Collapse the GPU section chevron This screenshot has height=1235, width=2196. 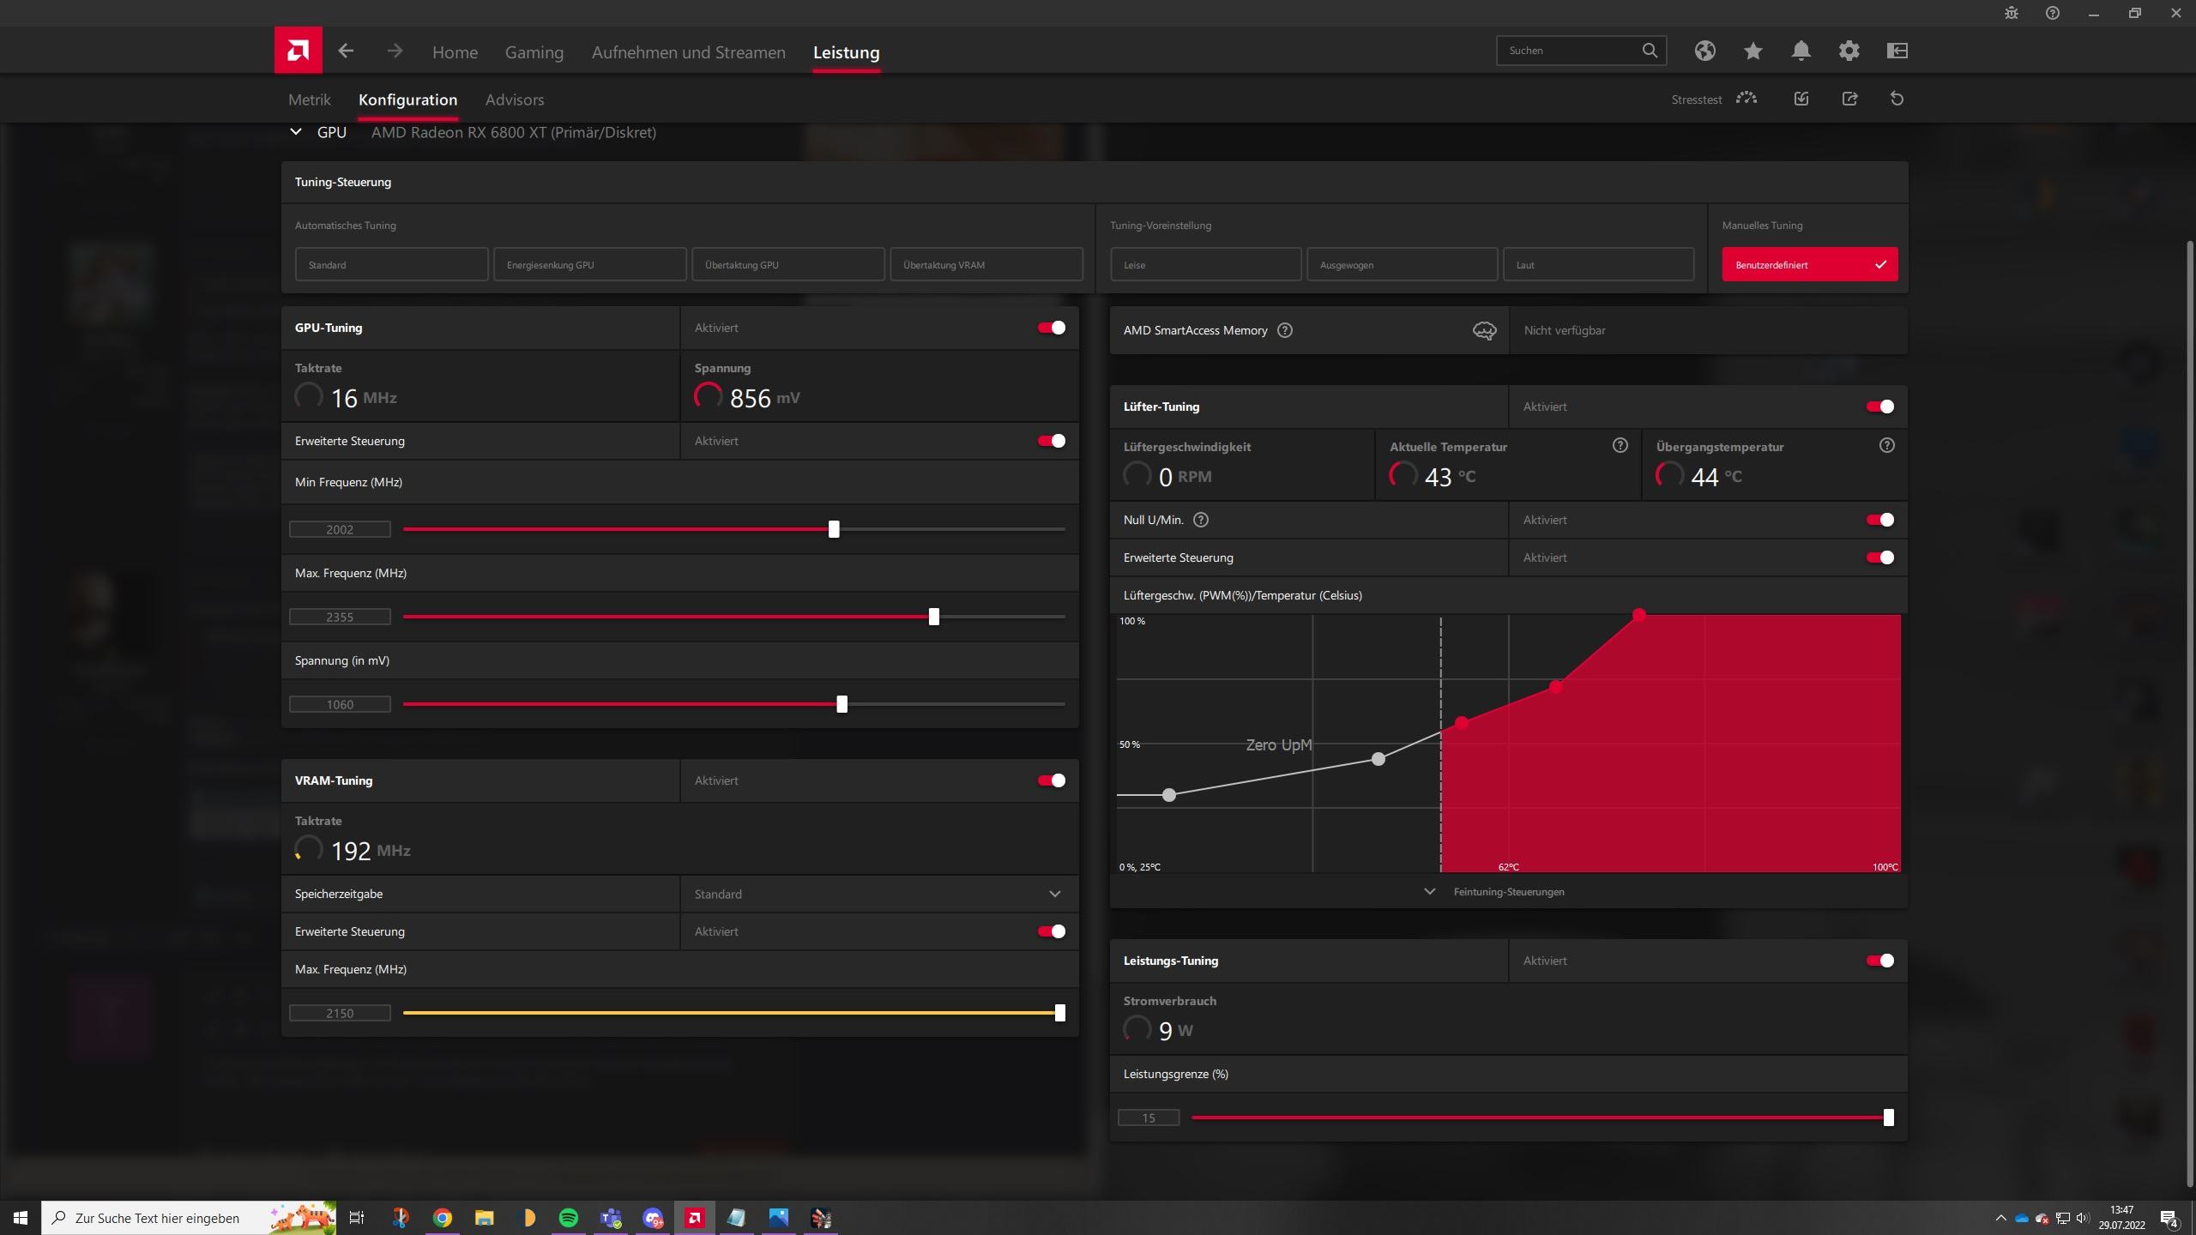click(296, 132)
